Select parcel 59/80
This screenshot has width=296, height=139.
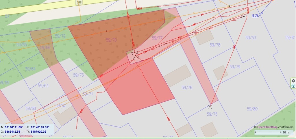pos(252,109)
